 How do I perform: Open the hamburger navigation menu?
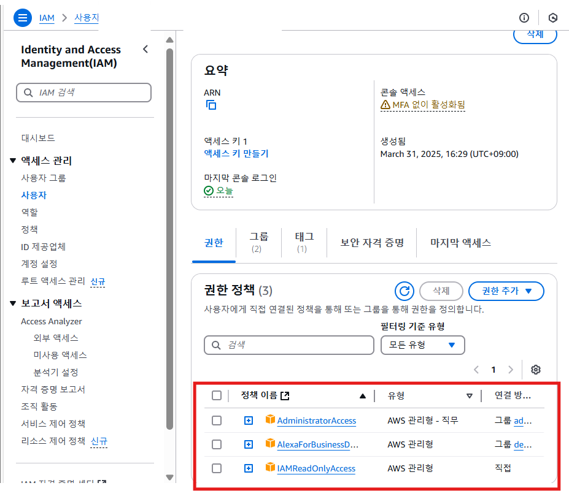click(23, 18)
